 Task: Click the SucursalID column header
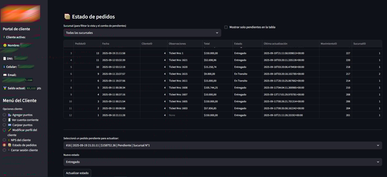pyautogui.click(x=367, y=44)
